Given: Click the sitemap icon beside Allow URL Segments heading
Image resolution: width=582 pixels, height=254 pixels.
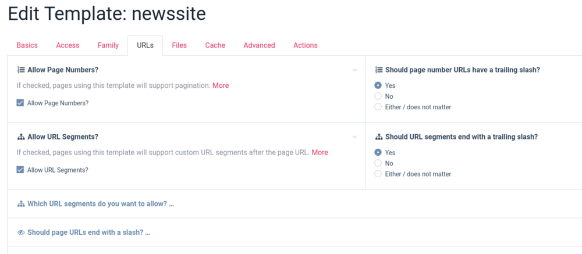Looking at the screenshot, I should pyautogui.click(x=21, y=137).
